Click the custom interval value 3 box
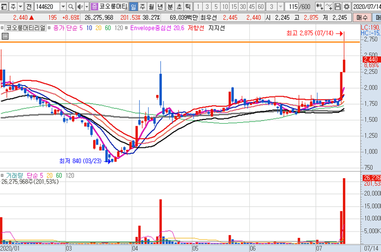 (271, 7)
